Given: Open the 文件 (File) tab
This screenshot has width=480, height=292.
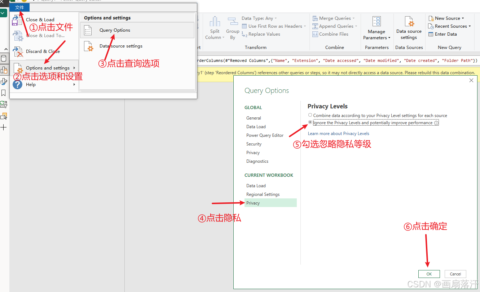Looking at the screenshot, I should point(19,8).
